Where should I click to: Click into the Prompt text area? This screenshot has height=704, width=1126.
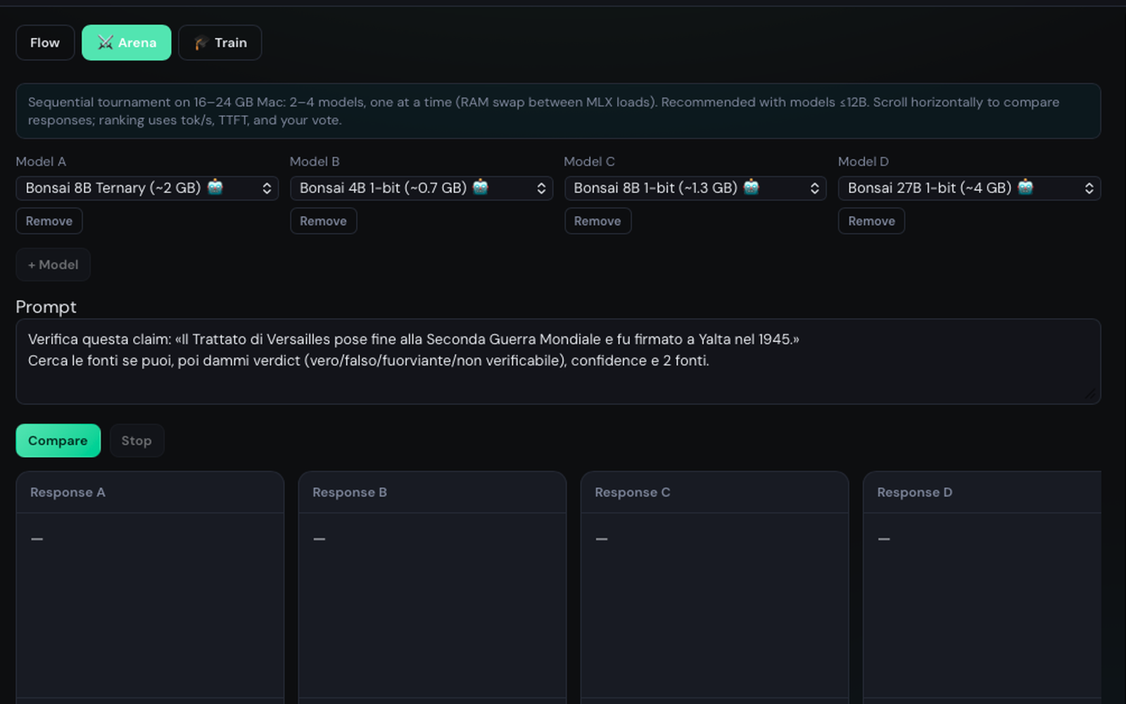(x=558, y=362)
